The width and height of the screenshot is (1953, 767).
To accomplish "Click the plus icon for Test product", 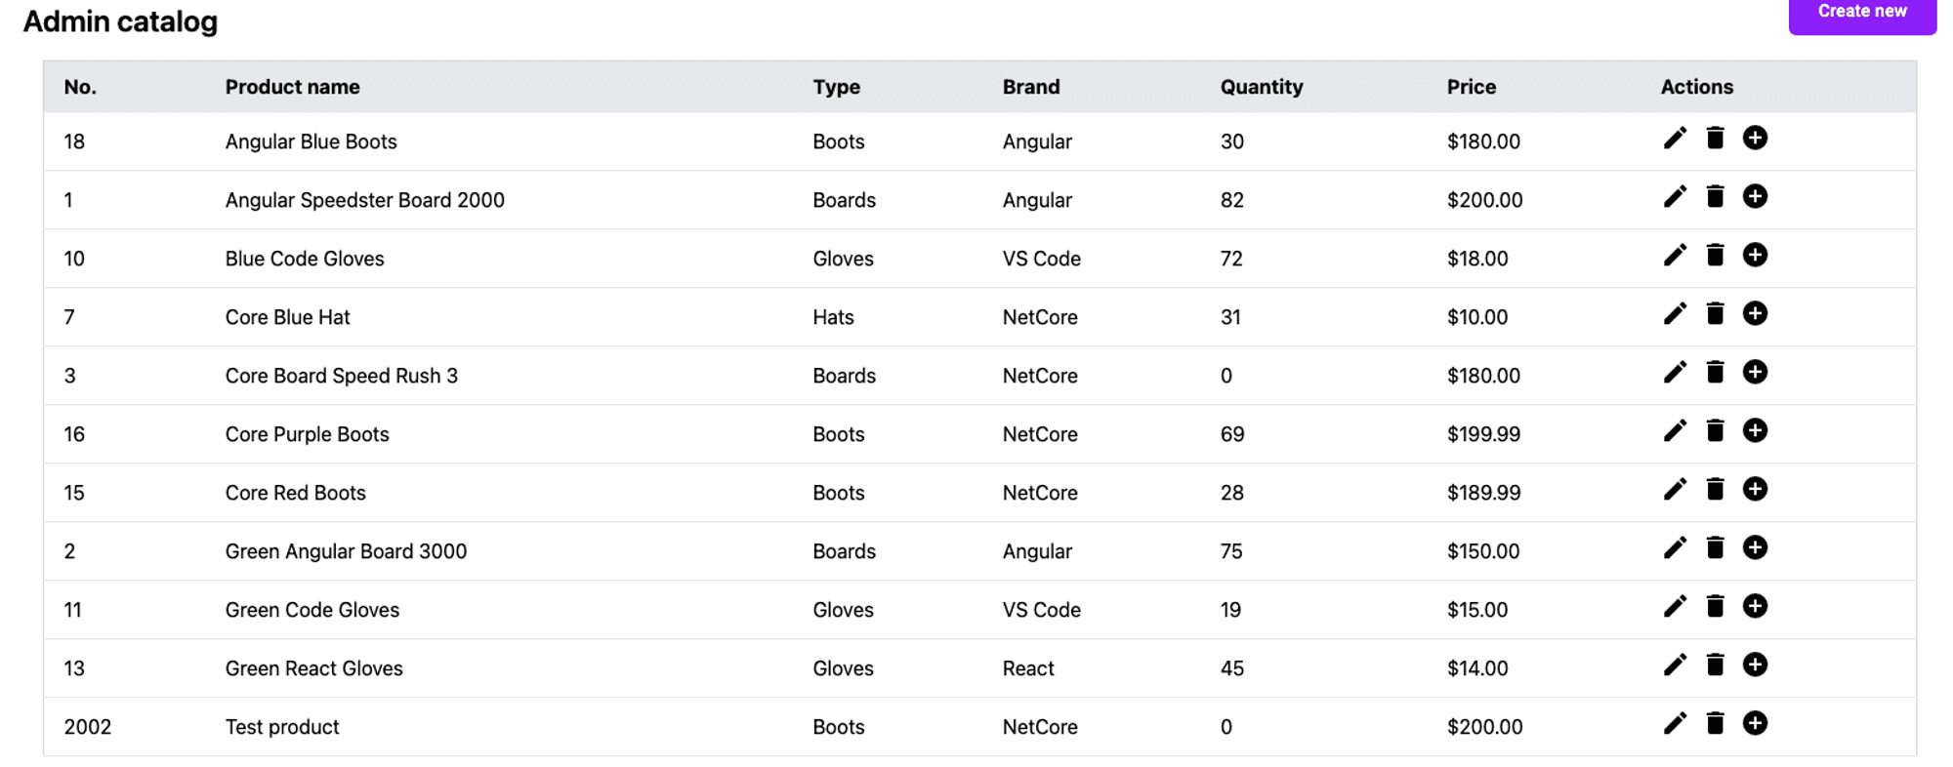I will (1755, 724).
